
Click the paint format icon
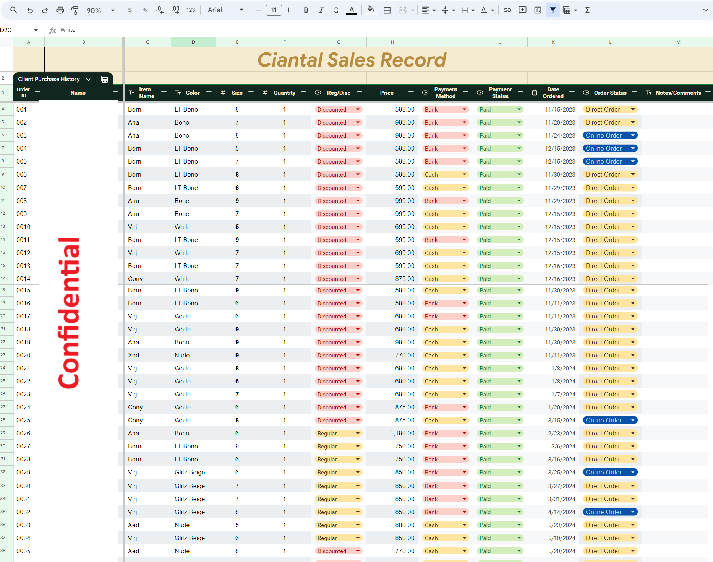coord(75,10)
